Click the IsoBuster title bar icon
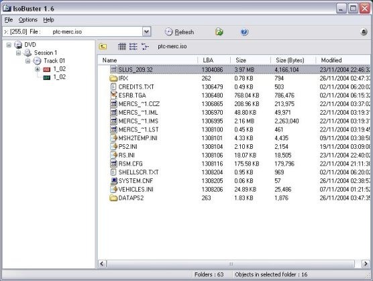The image size is (373, 281). pos(7,9)
